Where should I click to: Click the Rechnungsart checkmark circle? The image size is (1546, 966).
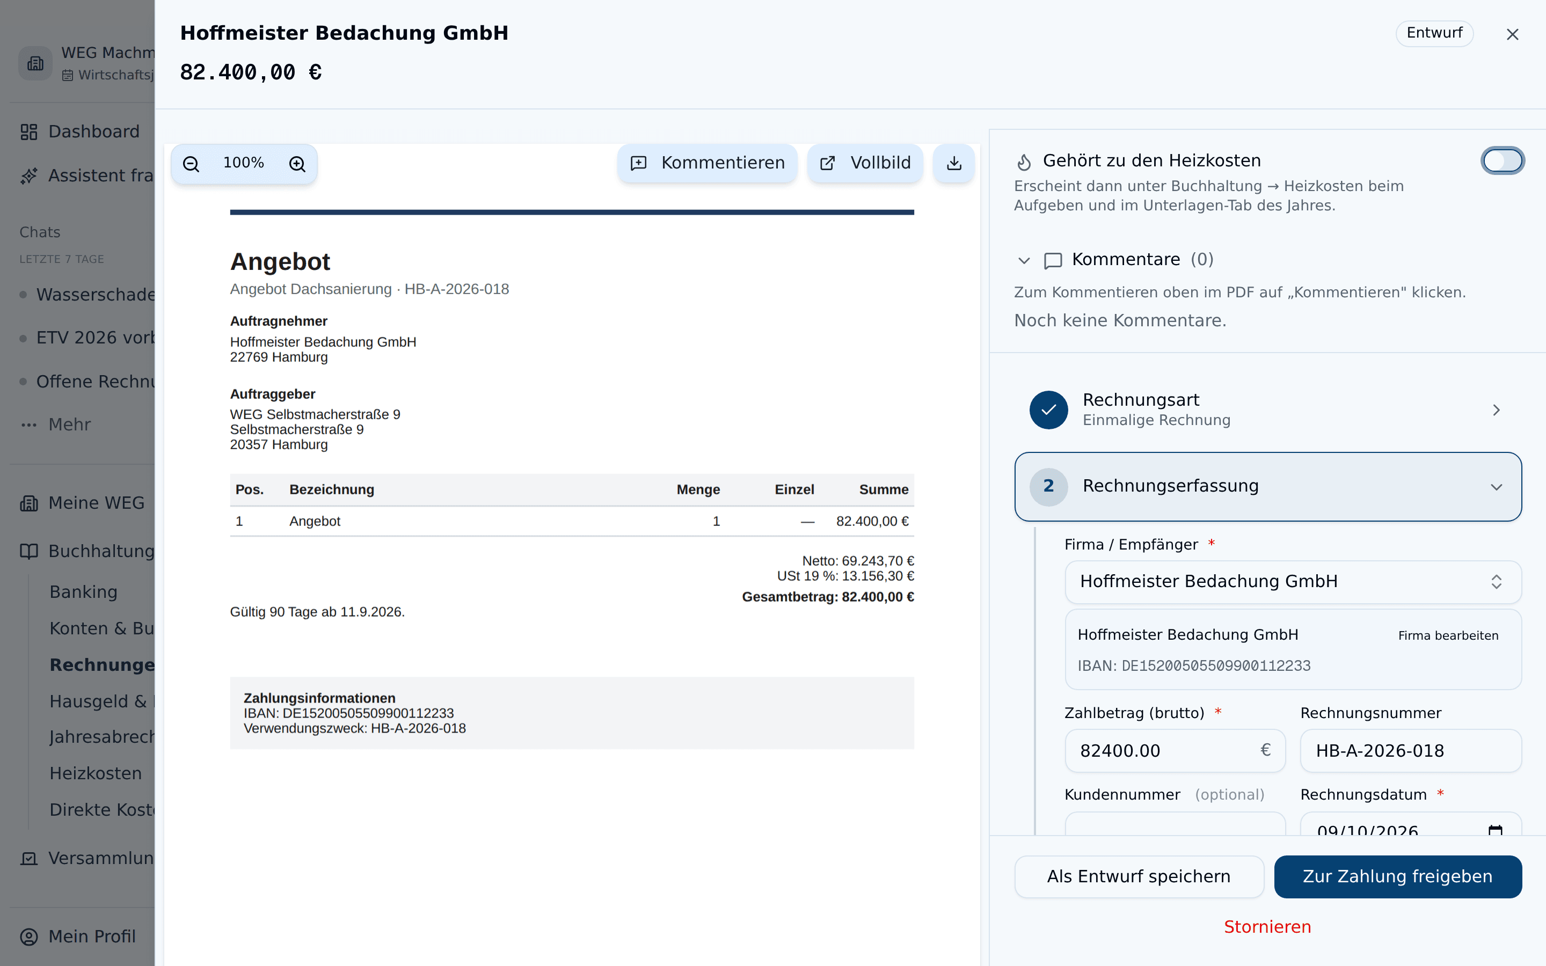1048,410
